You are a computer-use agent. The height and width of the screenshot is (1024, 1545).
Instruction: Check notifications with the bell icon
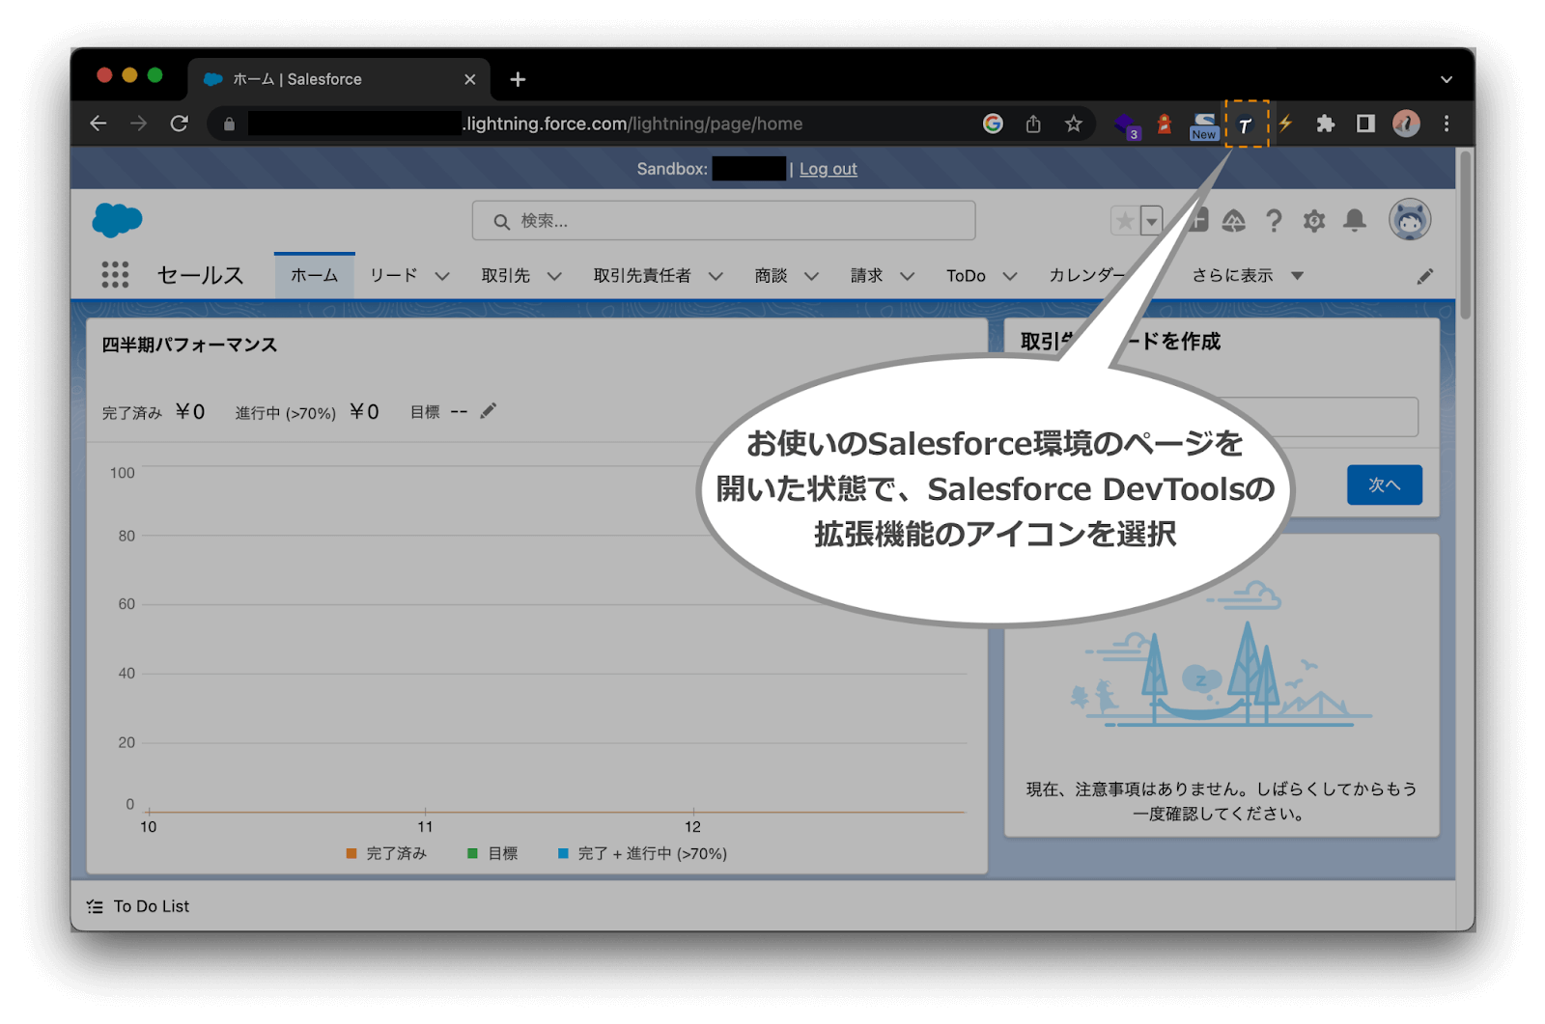(1353, 220)
